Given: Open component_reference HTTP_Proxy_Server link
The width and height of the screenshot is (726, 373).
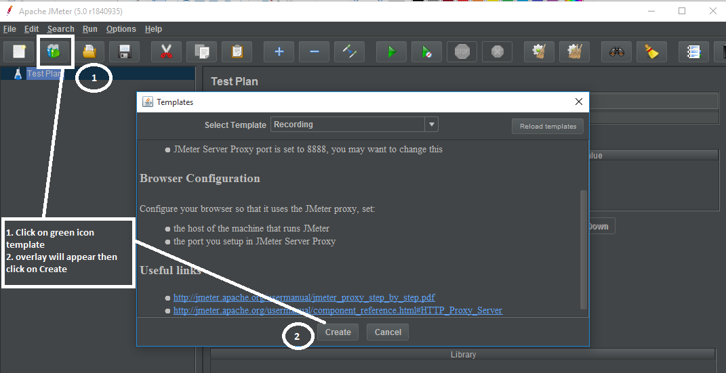Looking at the screenshot, I should click(x=338, y=311).
